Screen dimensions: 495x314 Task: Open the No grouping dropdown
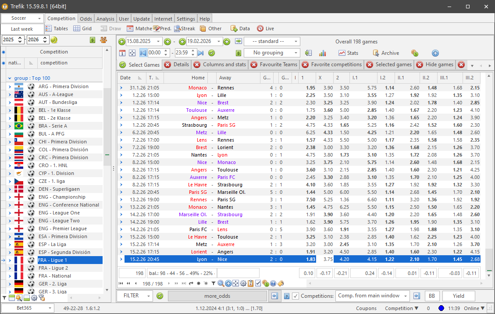[271, 53]
